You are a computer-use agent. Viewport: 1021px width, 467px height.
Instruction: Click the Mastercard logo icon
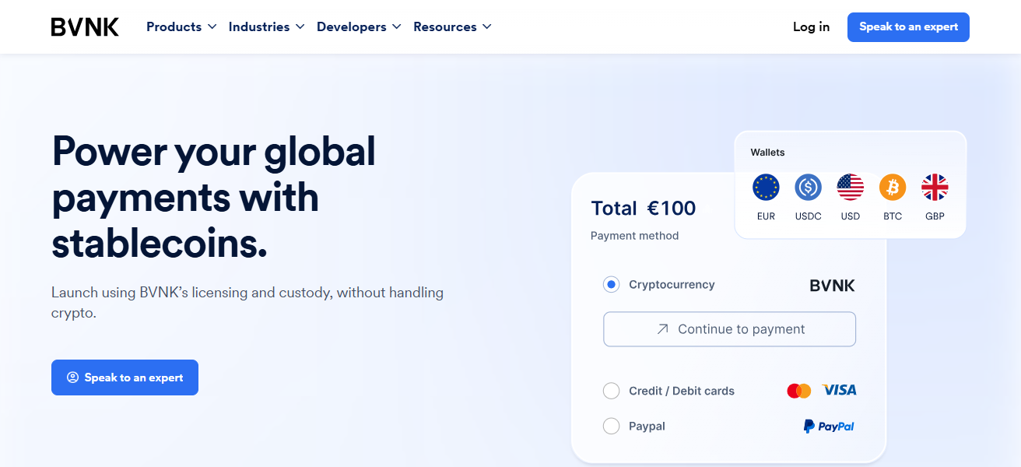[798, 391]
